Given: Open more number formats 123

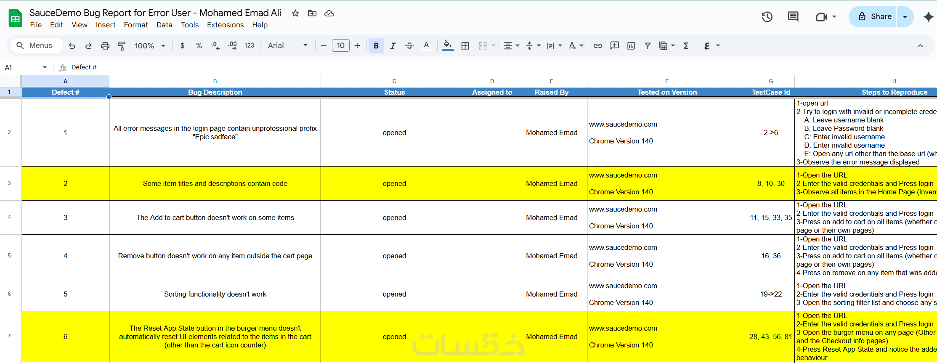Looking at the screenshot, I should point(250,46).
